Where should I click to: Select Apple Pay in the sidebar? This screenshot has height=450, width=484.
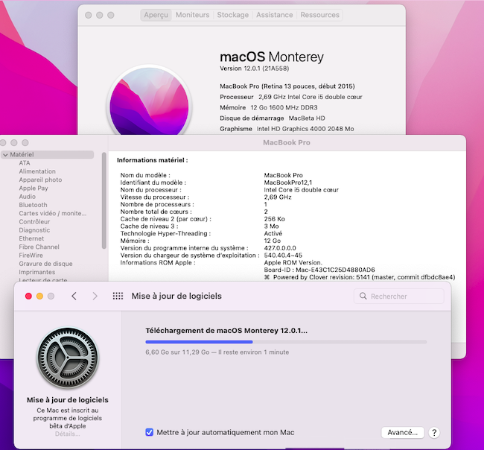pos(34,188)
